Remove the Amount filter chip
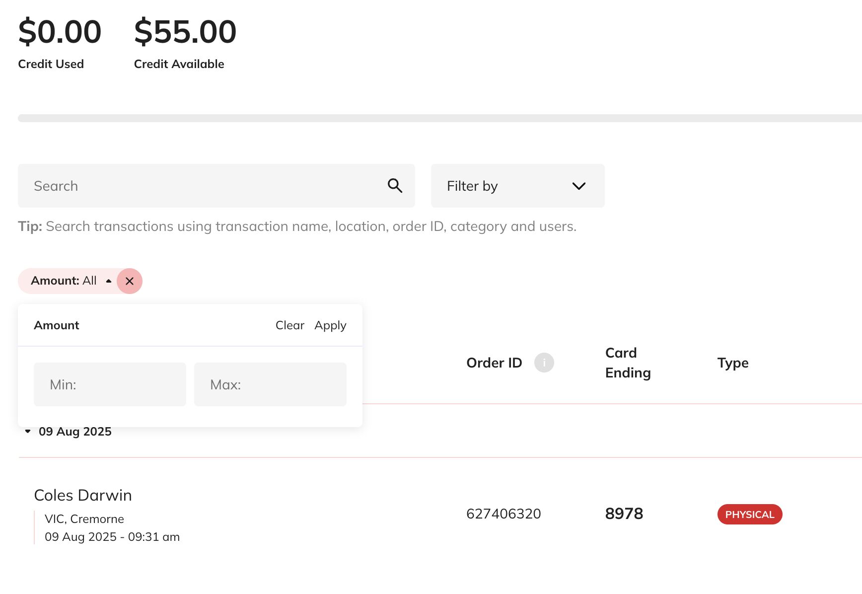The image size is (862, 594). (130, 281)
